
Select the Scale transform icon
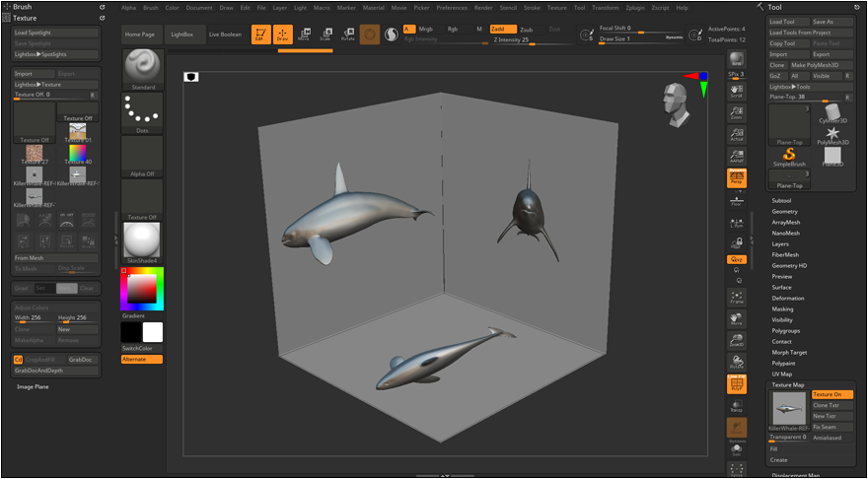[325, 34]
